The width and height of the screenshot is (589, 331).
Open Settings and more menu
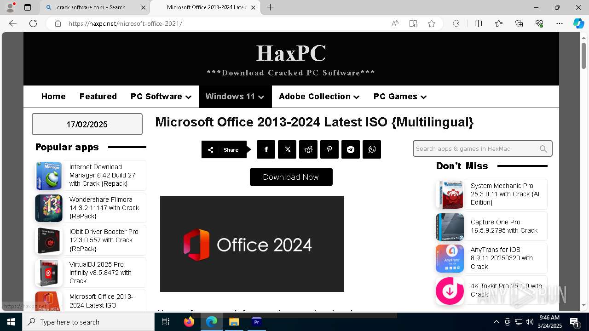click(560, 23)
